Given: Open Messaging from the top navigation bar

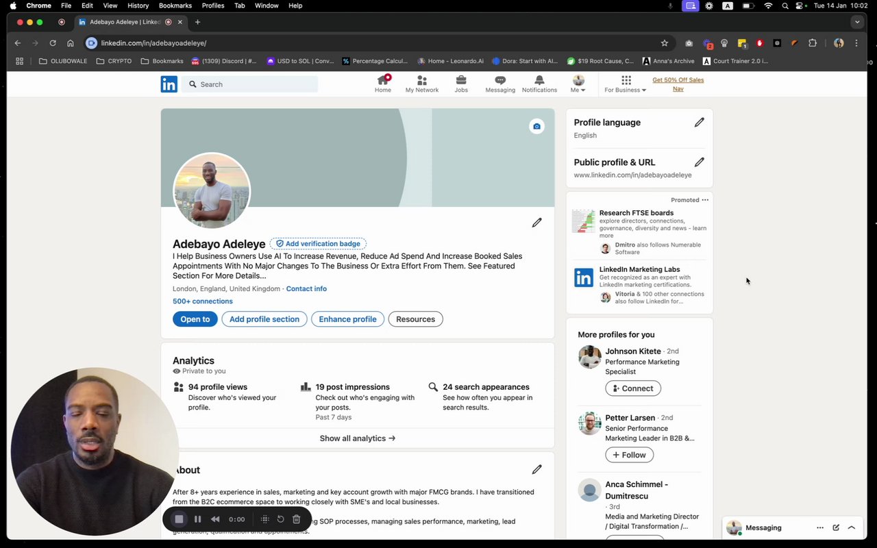Looking at the screenshot, I should pyautogui.click(x=500, y=84).
